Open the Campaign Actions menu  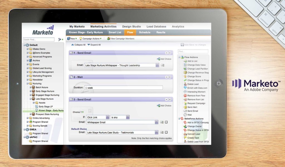[90, 39]
